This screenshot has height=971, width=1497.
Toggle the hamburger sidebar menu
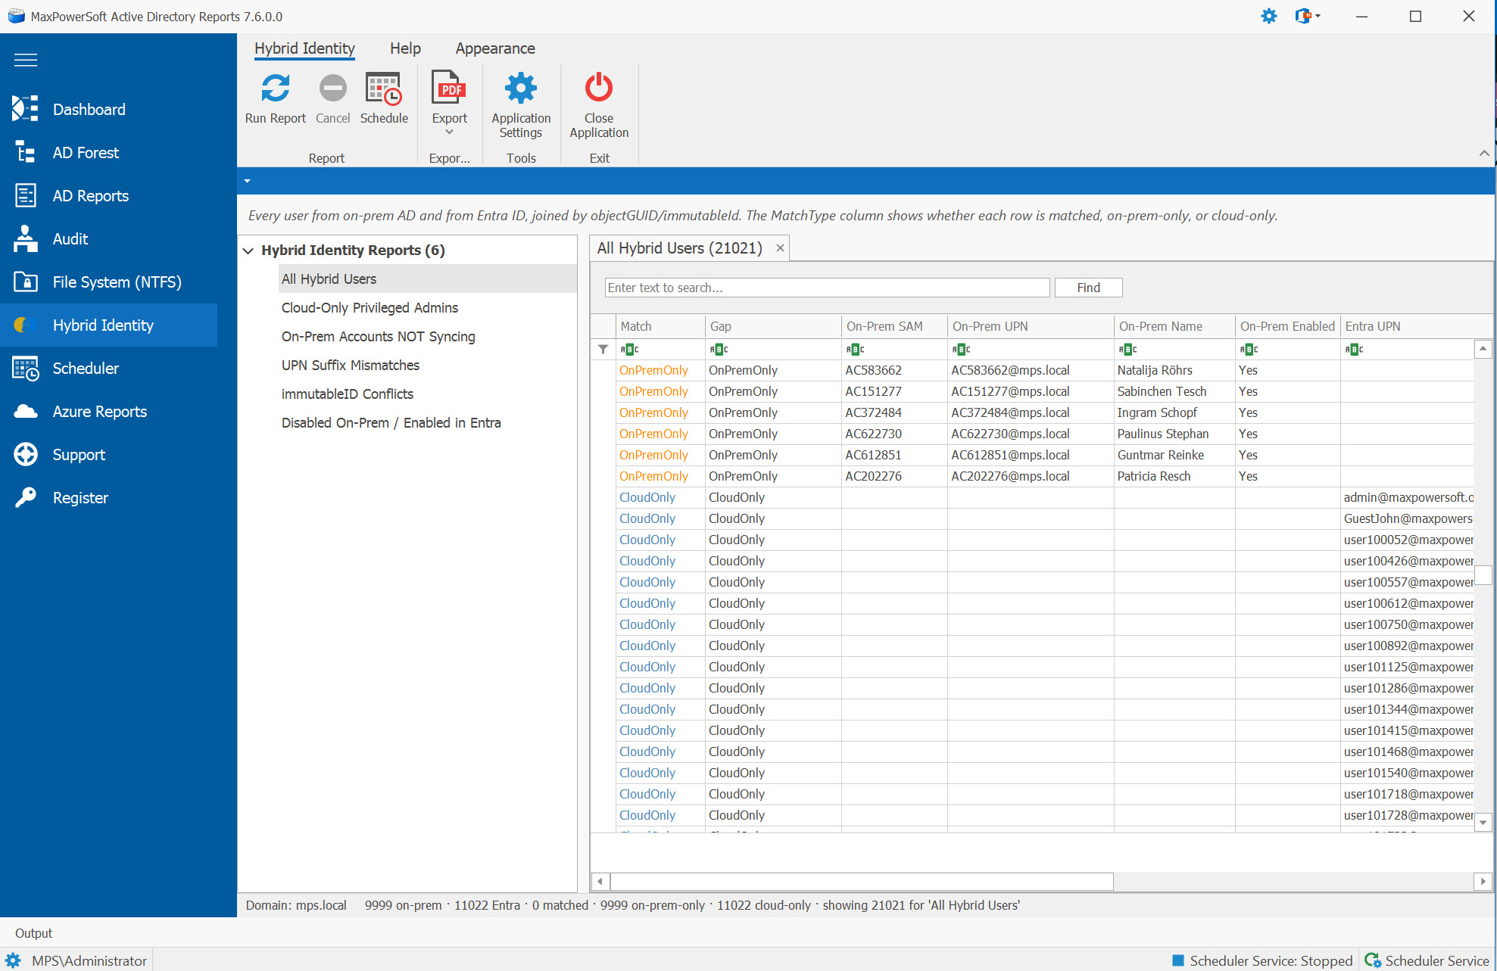click(x=26, y=61)
